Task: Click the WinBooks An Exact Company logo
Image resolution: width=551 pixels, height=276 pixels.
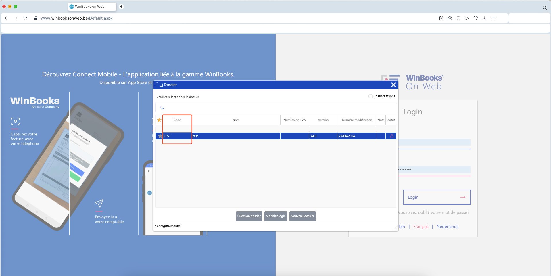Action: coord(35,102)
